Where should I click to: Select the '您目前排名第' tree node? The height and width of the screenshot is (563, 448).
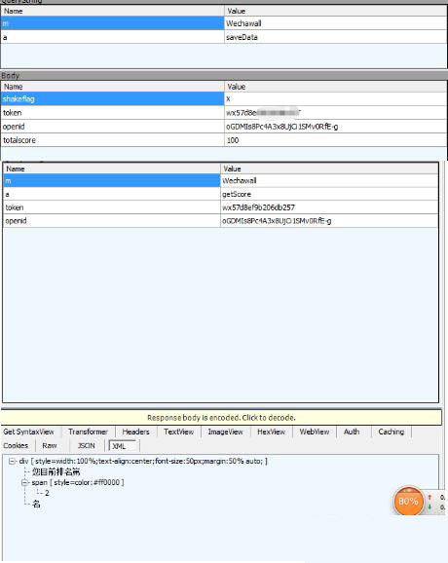coord(56,471)
